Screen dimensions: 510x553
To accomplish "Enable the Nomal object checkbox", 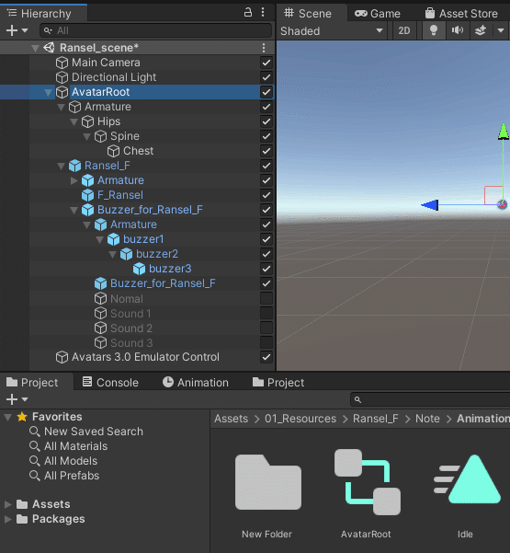I will point(266,298).
